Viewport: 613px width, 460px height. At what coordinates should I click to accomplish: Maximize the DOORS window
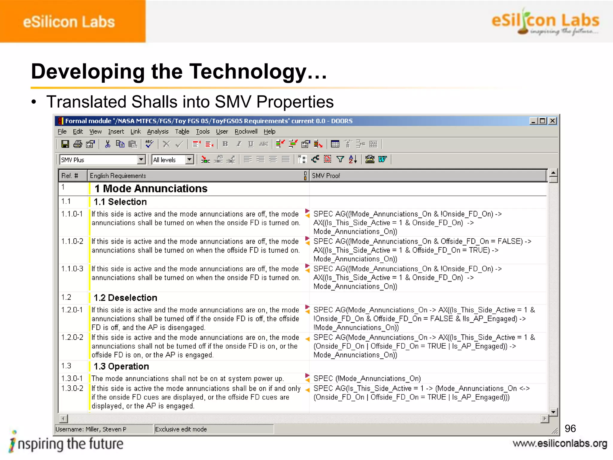click(x=543, y=121)
